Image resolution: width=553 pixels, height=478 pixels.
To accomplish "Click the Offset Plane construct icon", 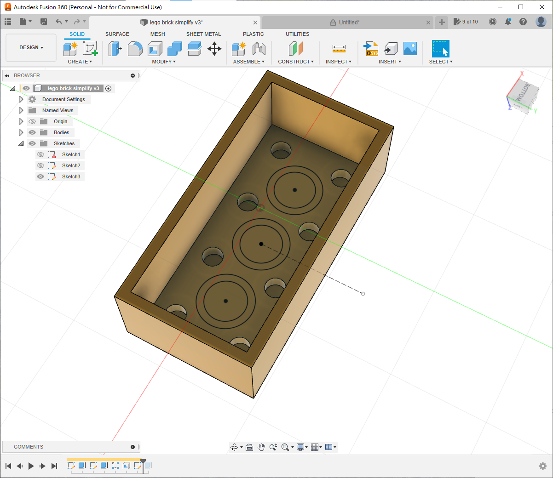I will (295, 49).
